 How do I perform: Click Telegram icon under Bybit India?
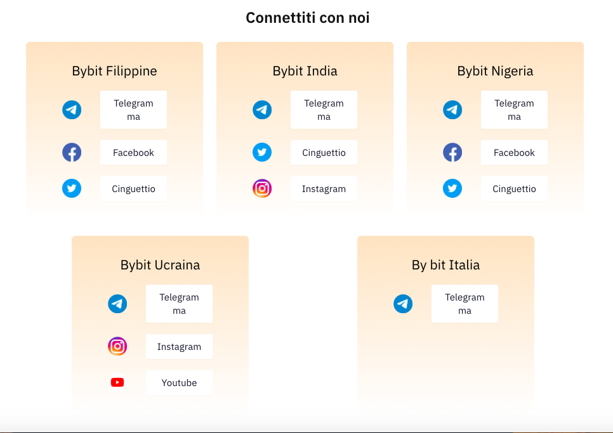click(262, 110)
